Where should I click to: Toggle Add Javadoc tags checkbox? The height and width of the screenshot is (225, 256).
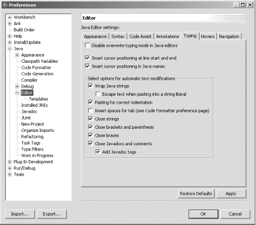pyautogui.click(x=98, y=152)
